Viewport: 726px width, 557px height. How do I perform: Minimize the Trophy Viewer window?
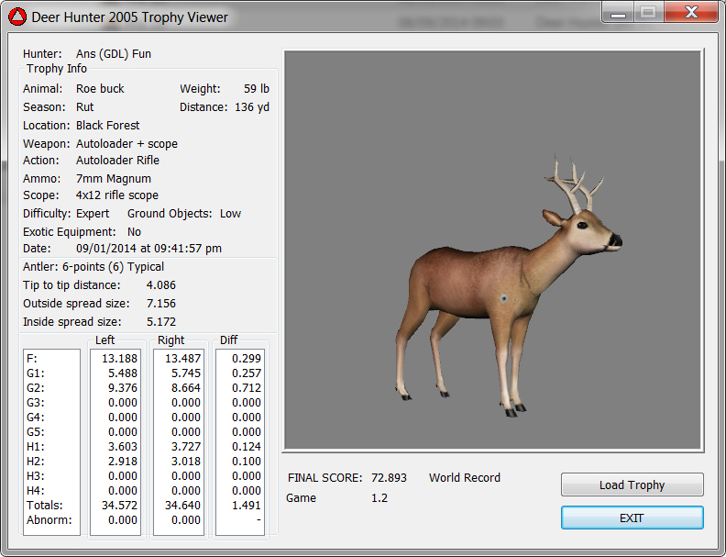coord(618,12)
